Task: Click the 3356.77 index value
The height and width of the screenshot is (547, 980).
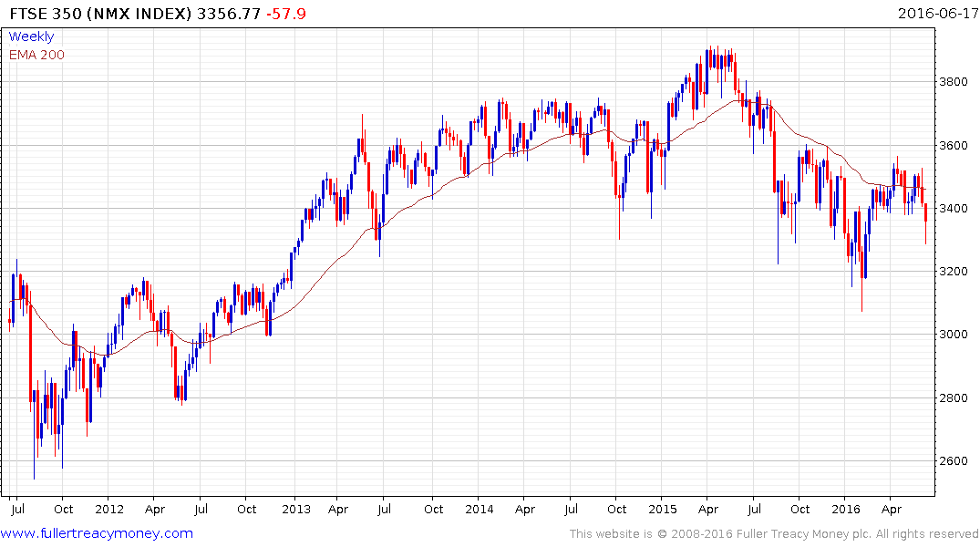Action: pyautogui.click(x=229, y=14)
